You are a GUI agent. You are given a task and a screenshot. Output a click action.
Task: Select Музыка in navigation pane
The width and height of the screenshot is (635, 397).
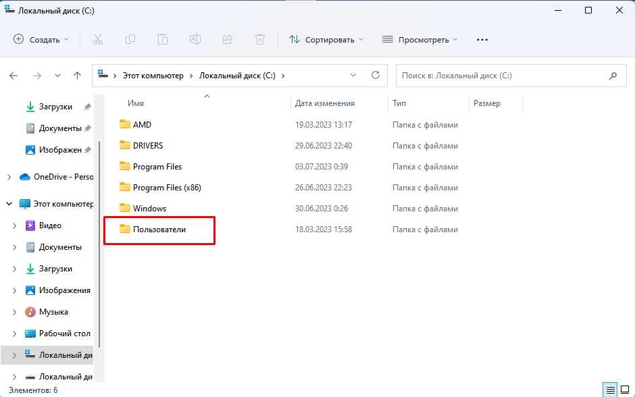(x=53, y=312)
